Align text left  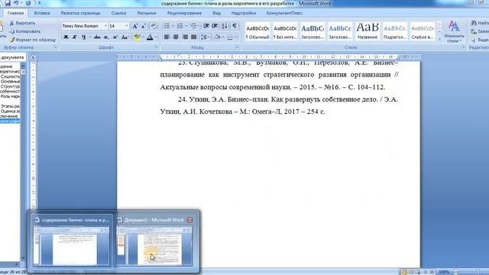(167, 37)
